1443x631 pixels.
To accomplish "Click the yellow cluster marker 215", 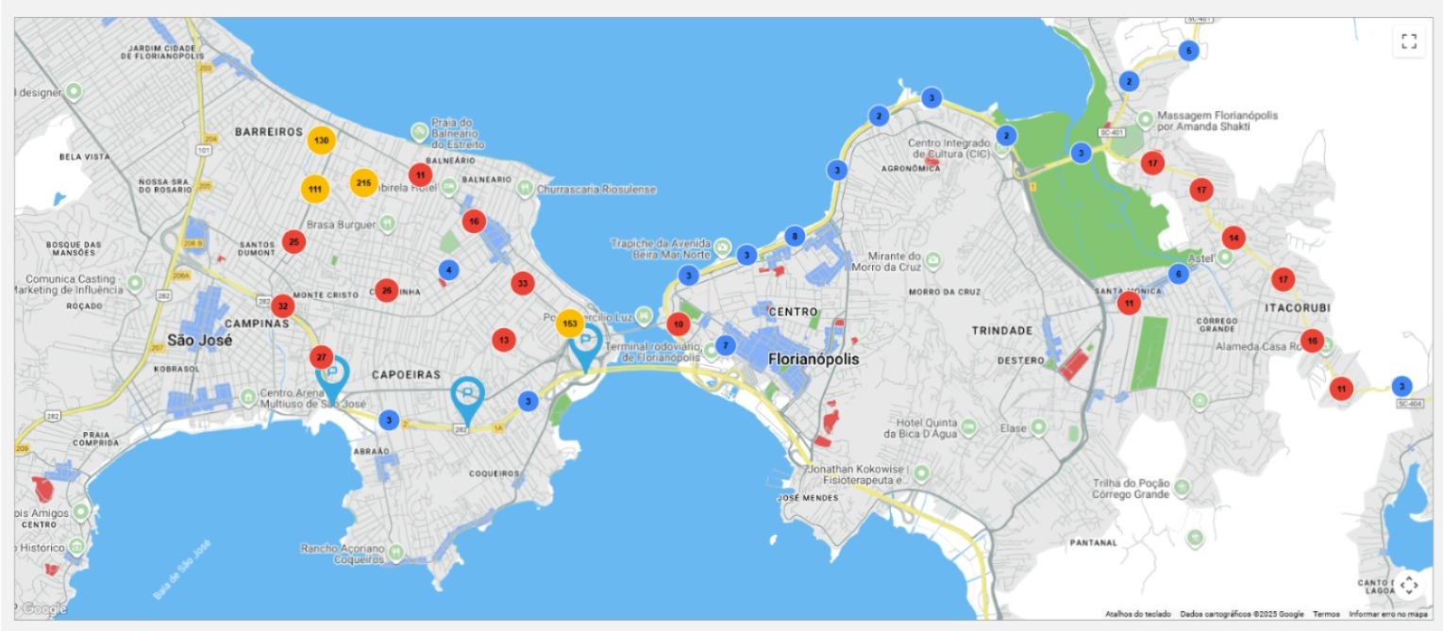I will (363, 183).
